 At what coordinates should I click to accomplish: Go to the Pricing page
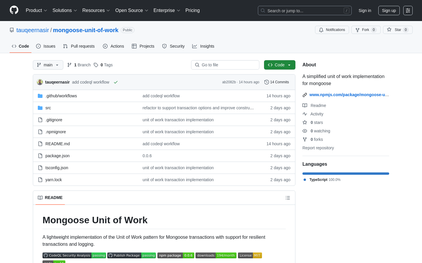193,11
